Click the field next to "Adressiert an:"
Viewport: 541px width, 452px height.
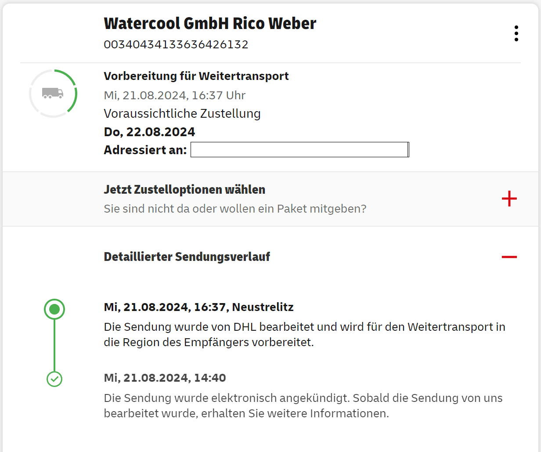point(299,150)
